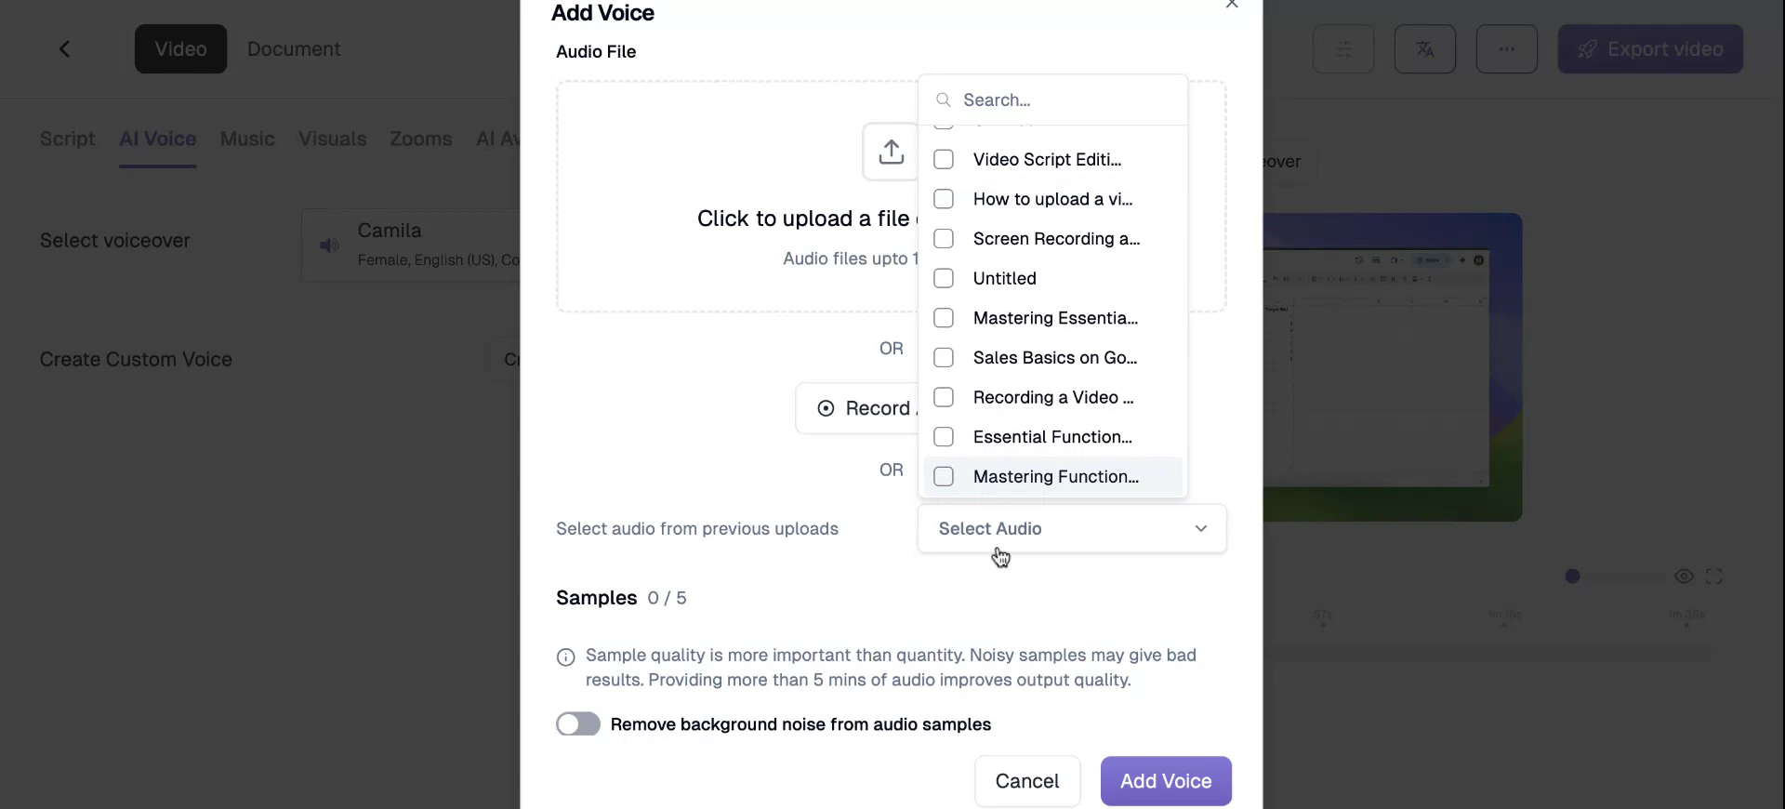This screenshot has width=1785, height=809.
Task: Check the Untitled audio checkbox
Action: point(944,278)
